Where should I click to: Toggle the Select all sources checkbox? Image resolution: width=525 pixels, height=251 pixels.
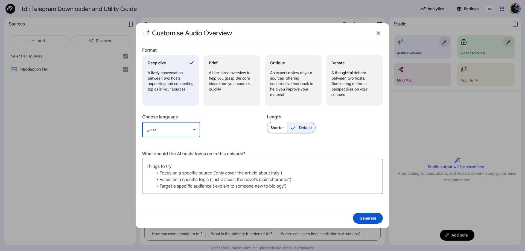pos(126,56)
